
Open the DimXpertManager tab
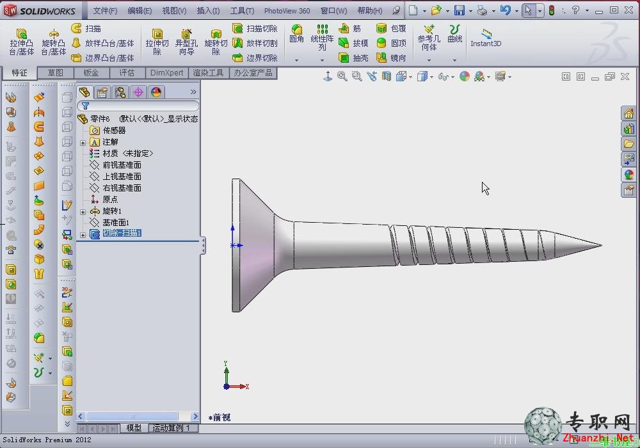138,92
